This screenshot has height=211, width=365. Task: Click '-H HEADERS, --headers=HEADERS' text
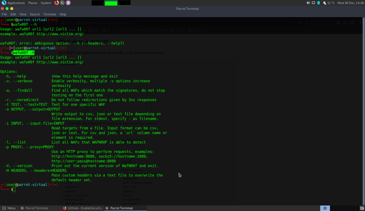pos(36,171)
